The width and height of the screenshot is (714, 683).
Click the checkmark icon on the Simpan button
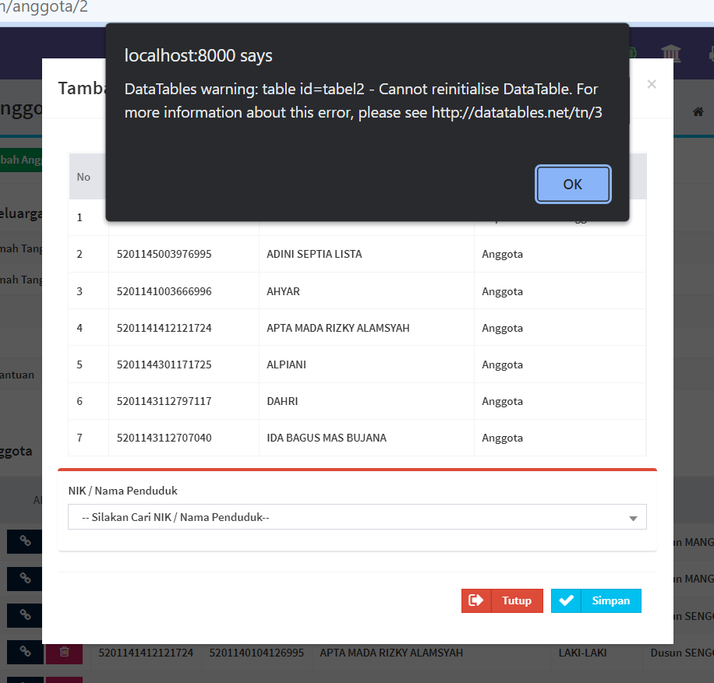click(x=567, y=600)
